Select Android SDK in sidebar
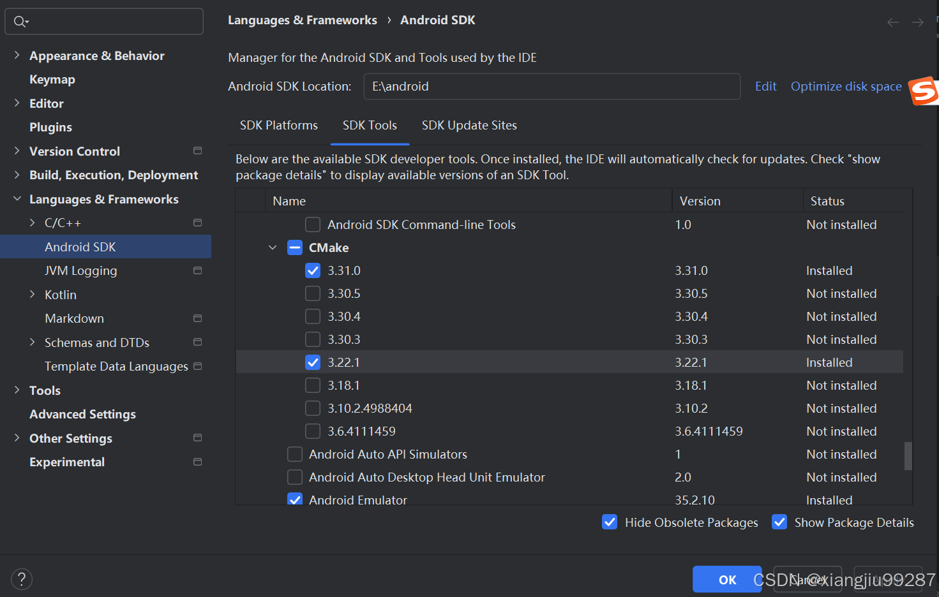Image resolution: width=939 pixels, height=597 pixels. (105, 247)
